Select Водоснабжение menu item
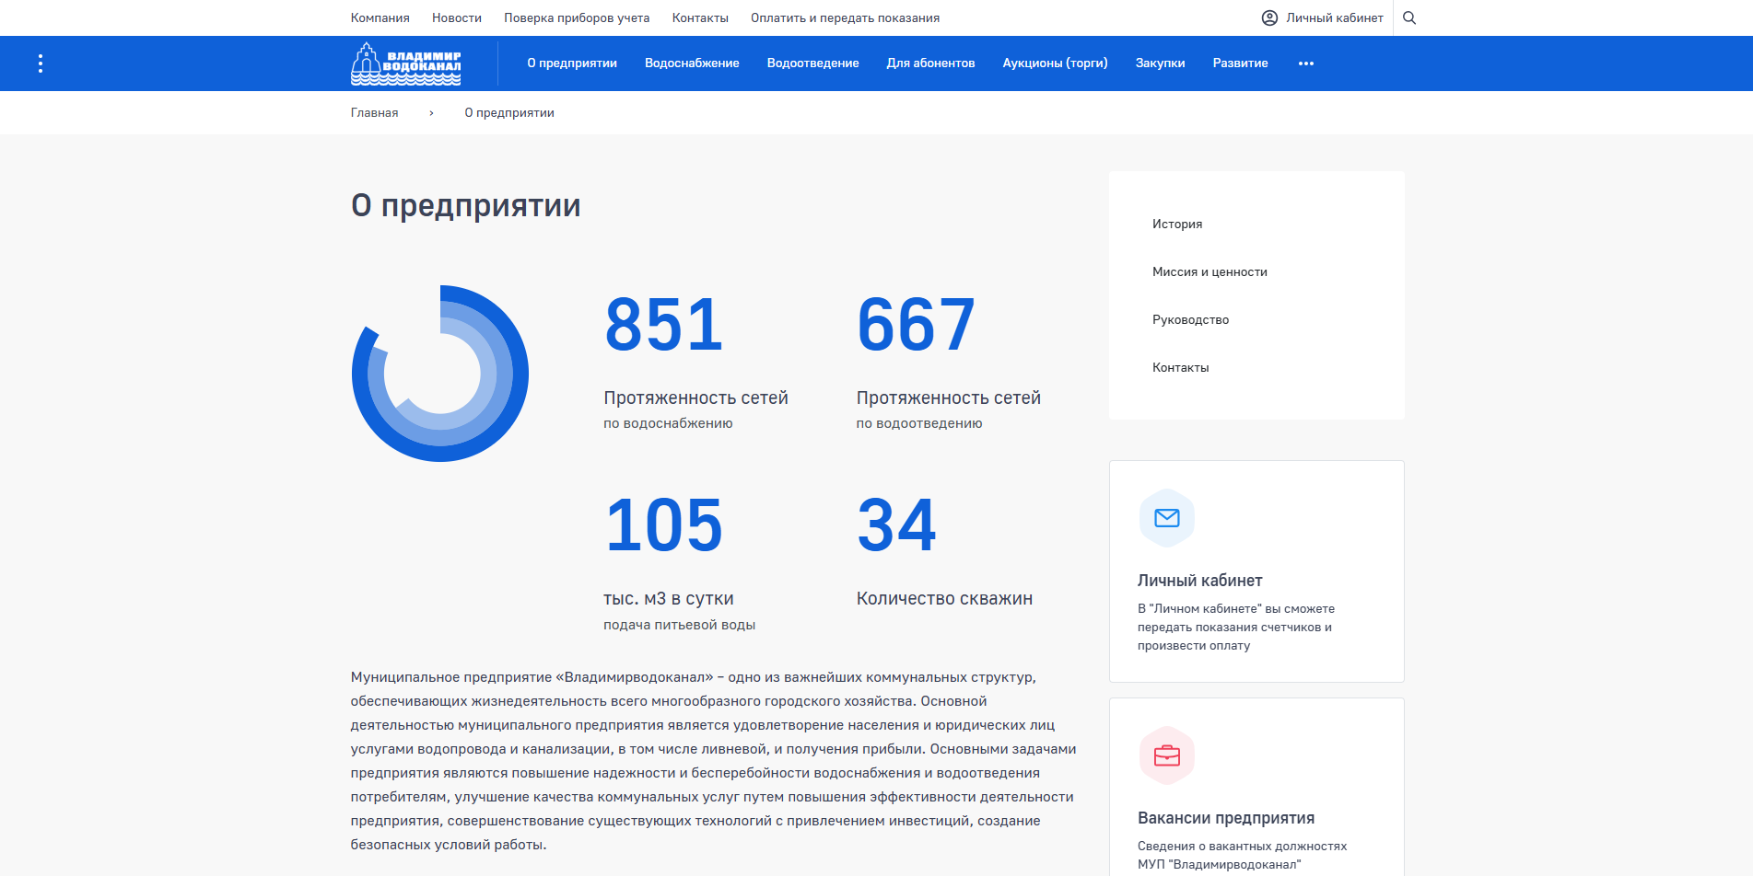The height and width of the screenshot is (876, 1753). point(692,63)
